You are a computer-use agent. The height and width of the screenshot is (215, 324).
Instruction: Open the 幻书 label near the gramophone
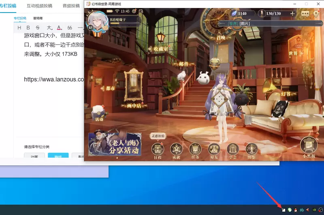click(286, 94)
